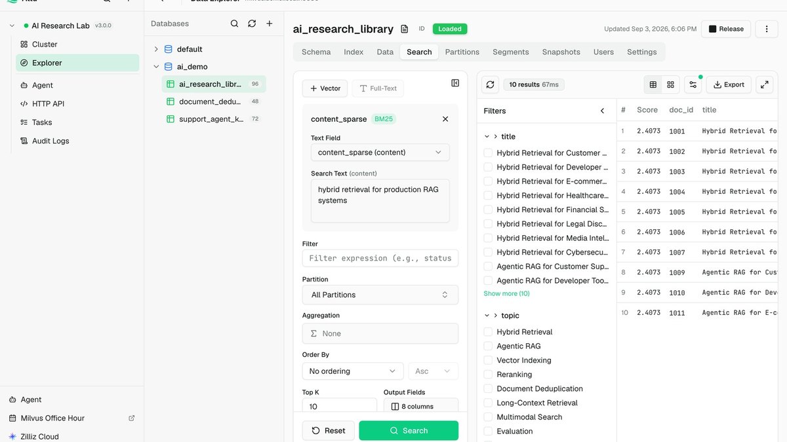Viewport: 787px width, 442px height.
Task: Open Audit Logs in sidebar
Action: pyautogui.click(x=77, y=141)
